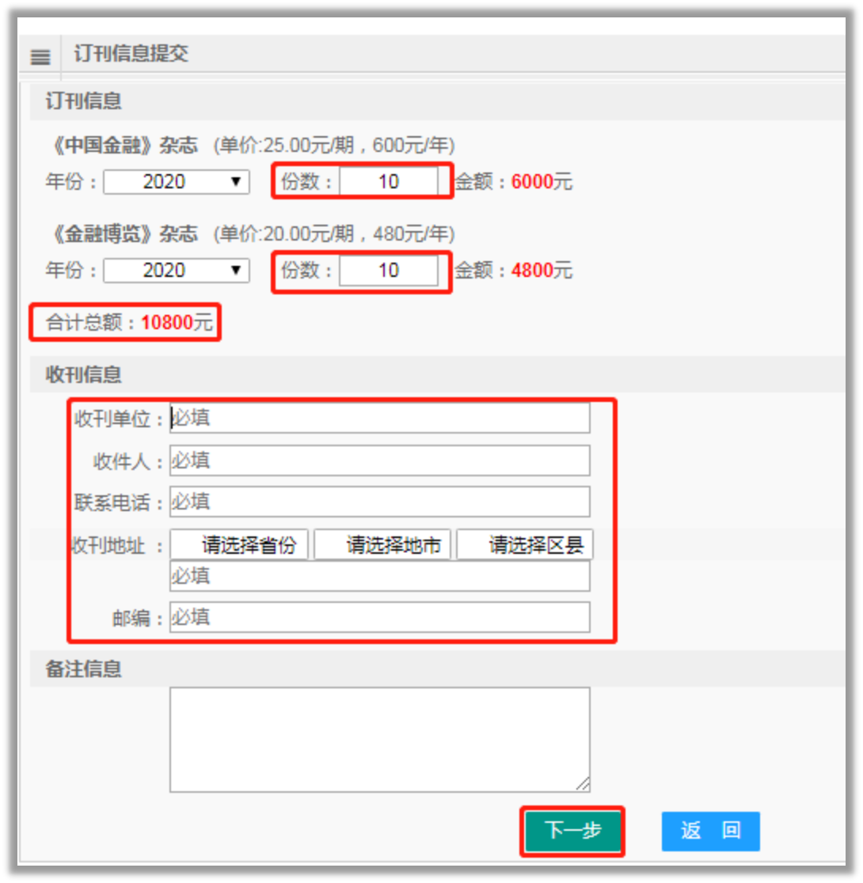Focus the 收件人 input field
The height and width of the screenshot is (883, 863).
point(380,460)
